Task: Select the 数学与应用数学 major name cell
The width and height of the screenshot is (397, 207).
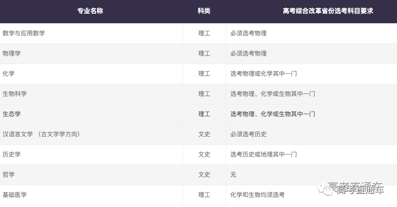Action: 24,33
